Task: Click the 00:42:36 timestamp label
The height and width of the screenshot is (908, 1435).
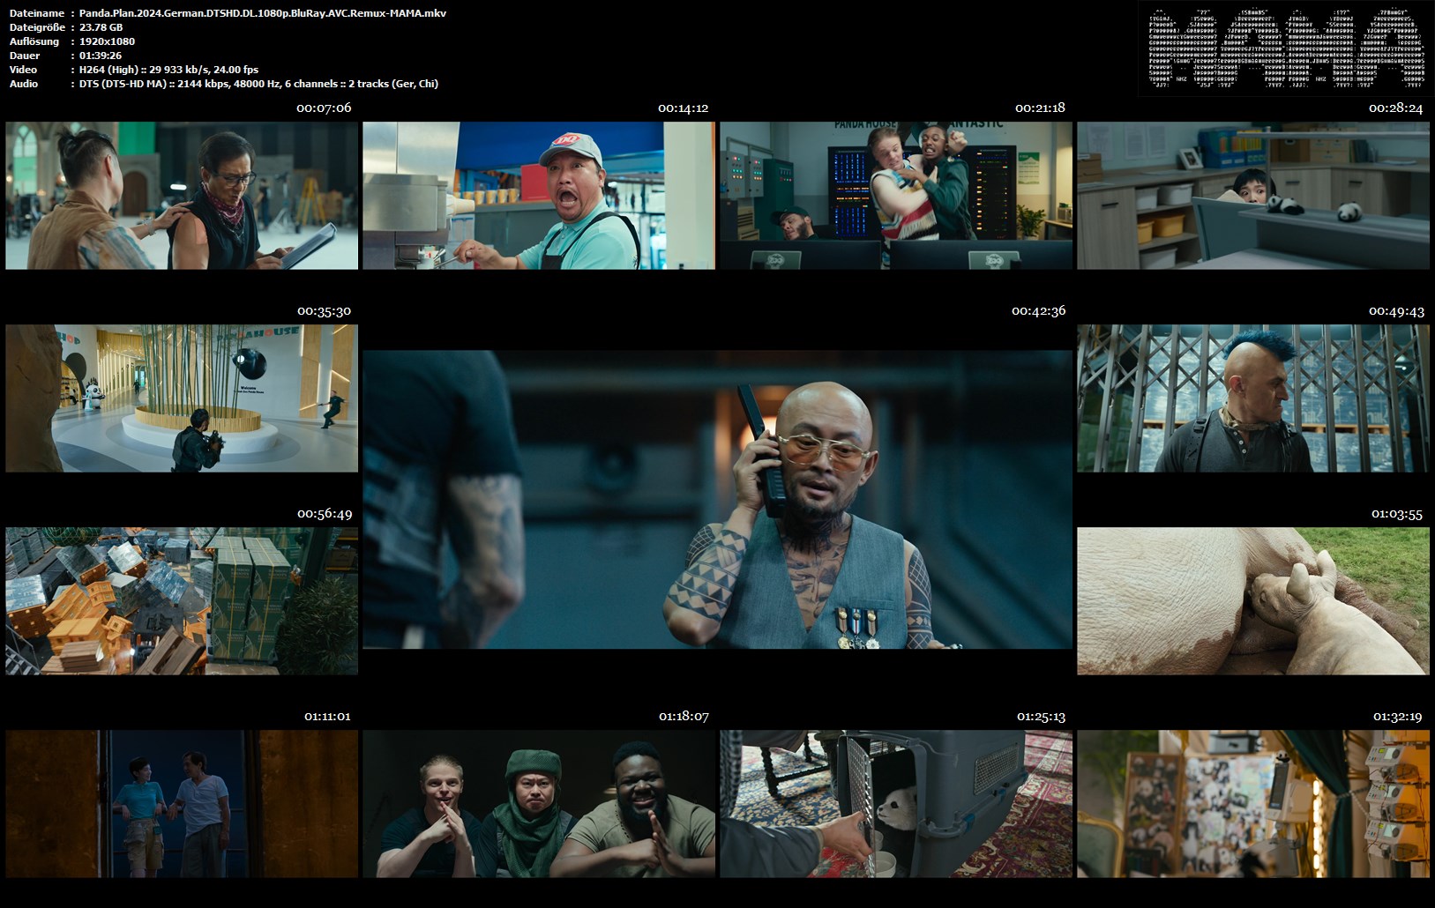Action: [x=1038, y=310]
